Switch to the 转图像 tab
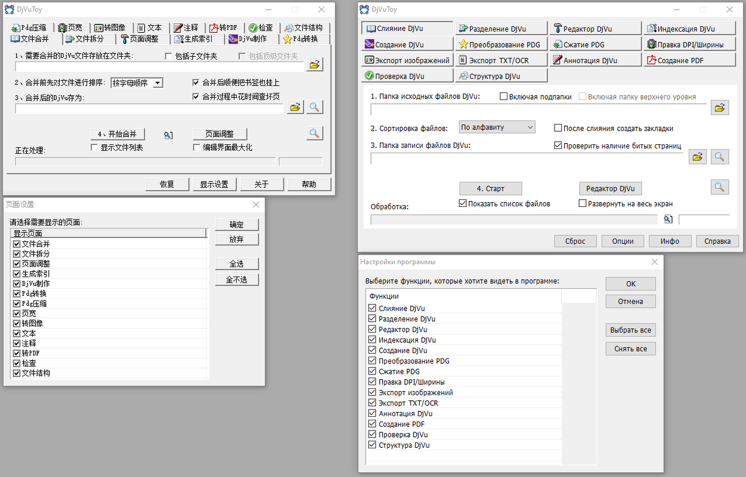 (x=110, y=27)
